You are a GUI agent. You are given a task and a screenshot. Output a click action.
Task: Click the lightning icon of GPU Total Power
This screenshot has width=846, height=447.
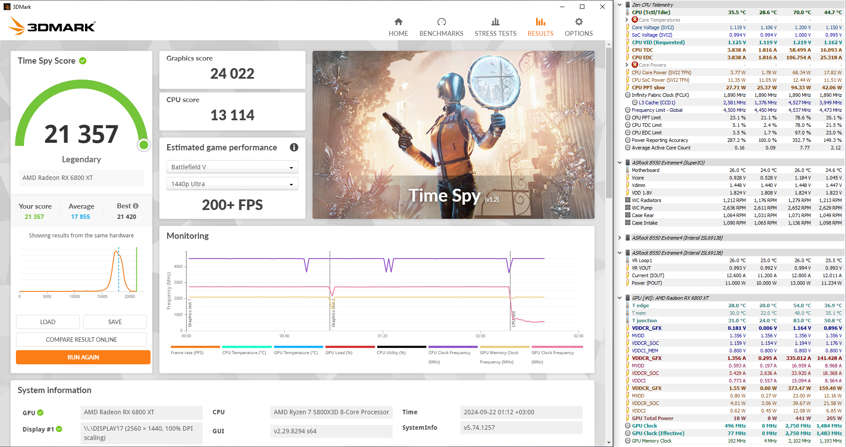point(628,418)
